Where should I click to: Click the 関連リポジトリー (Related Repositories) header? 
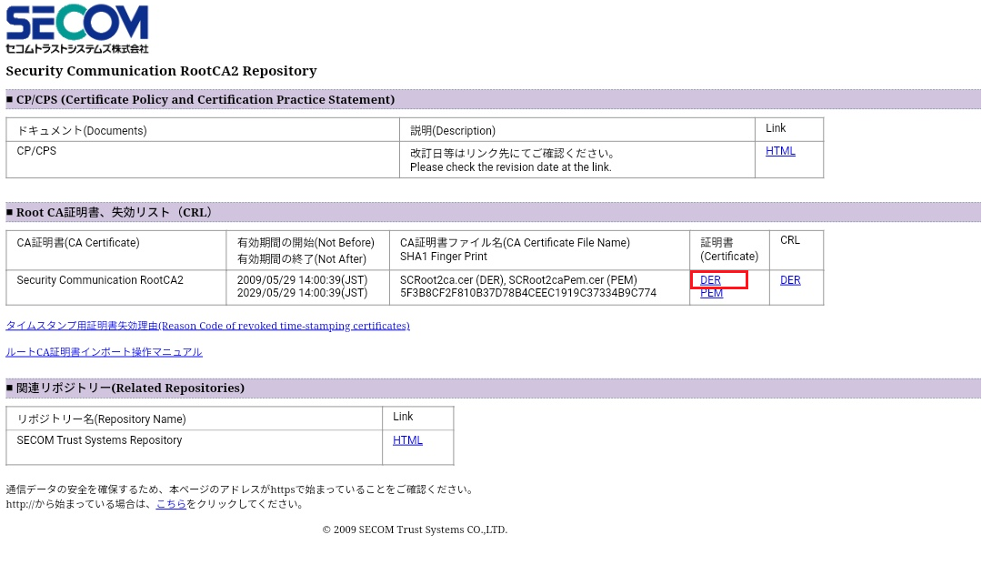click(493, 388)
